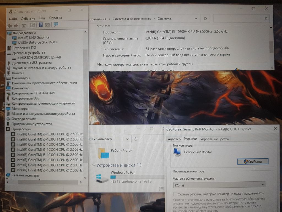Open the Вид menu

pos(42,18)
